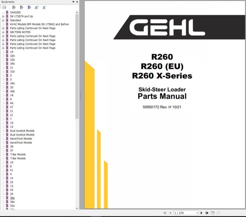This screenshot has width=246, height=217.
Task: Click the grayed-out Next View icon
Action: [x=219, y=213]
